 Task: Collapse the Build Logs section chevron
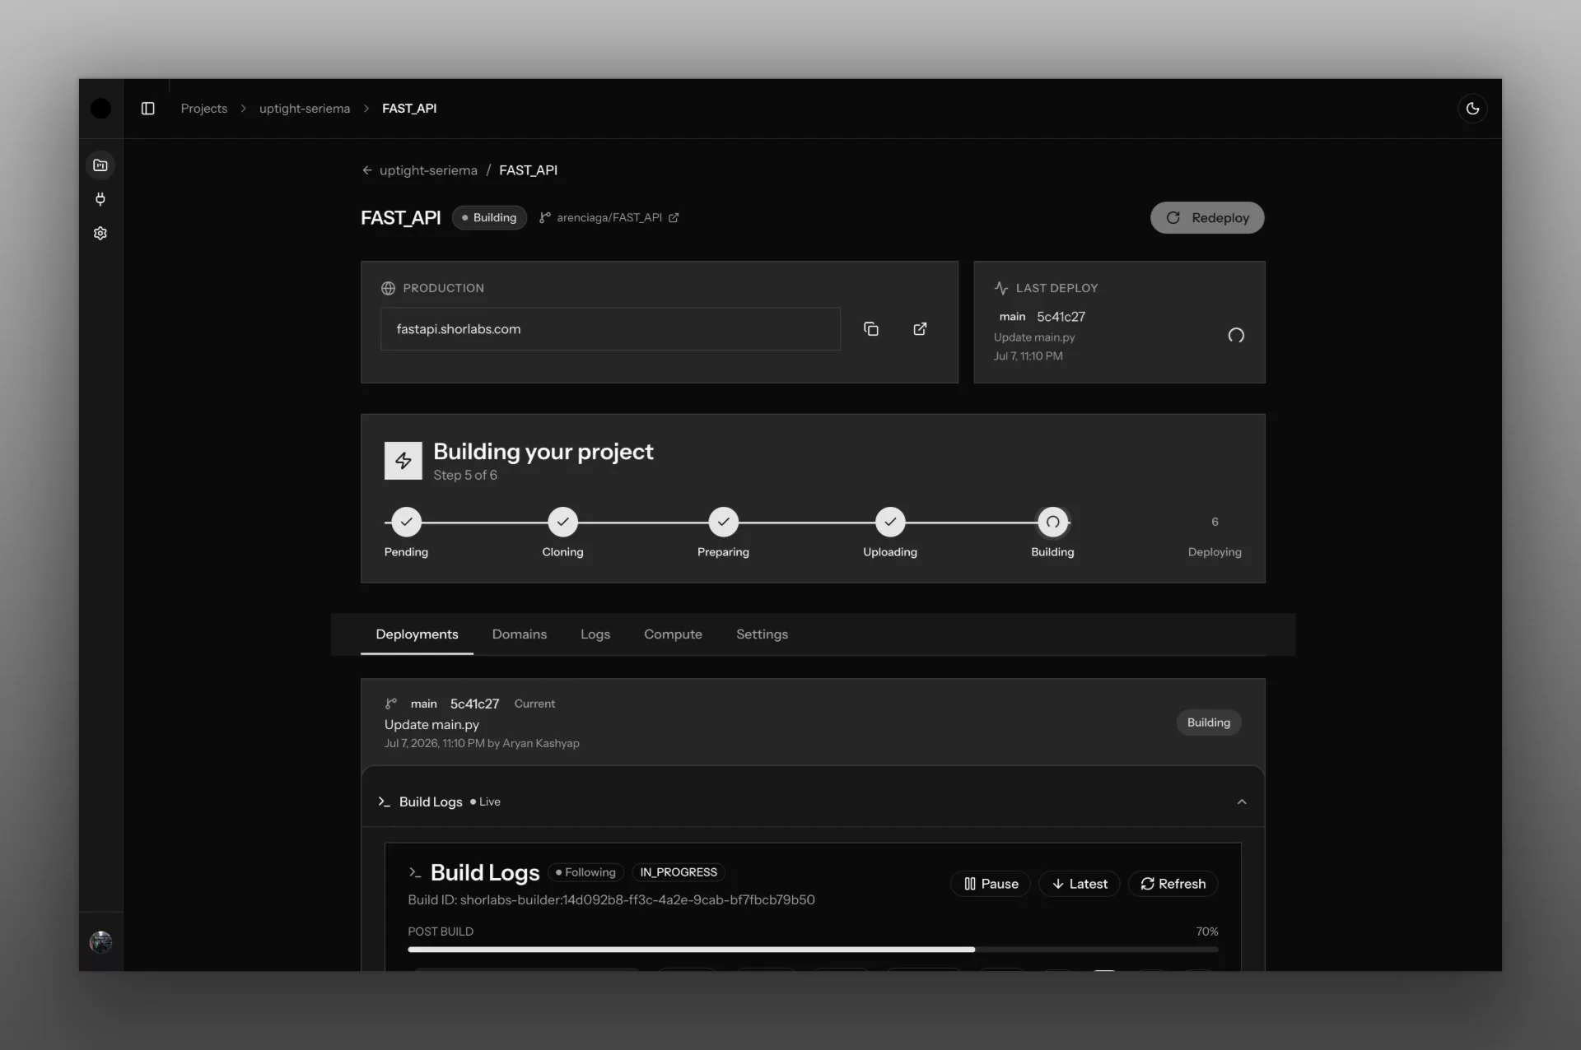(x=1242, y=802)
